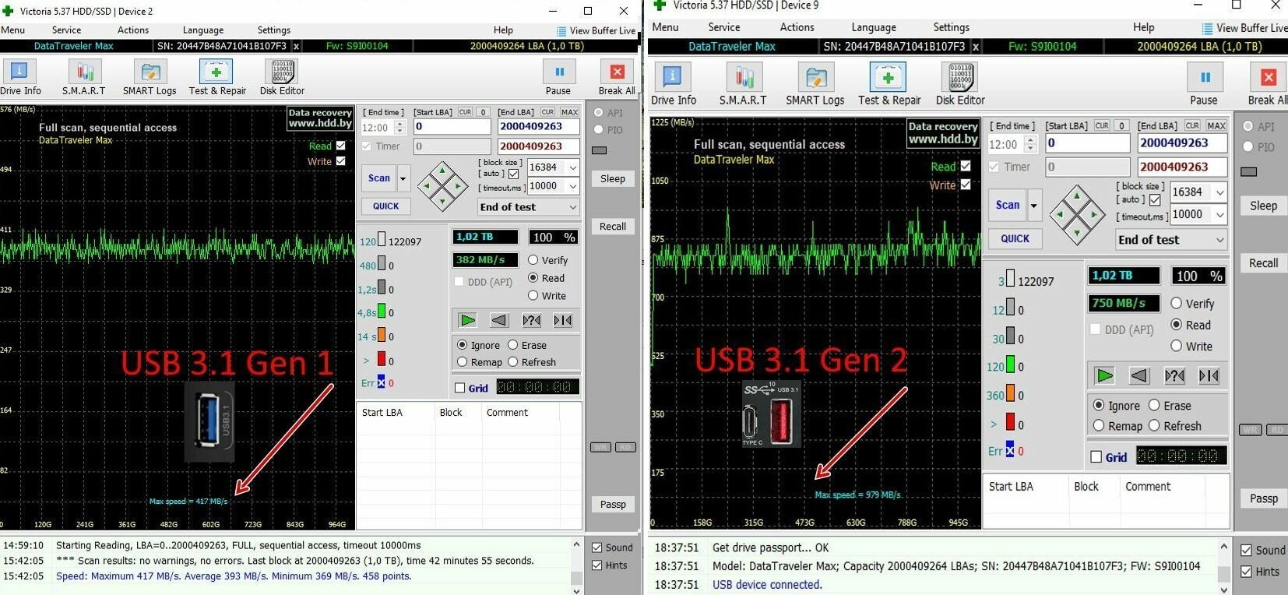1288x595 pixels.
Task: Click Passp button in right window
Action: pyautogui.click(x=1263, y=498)
